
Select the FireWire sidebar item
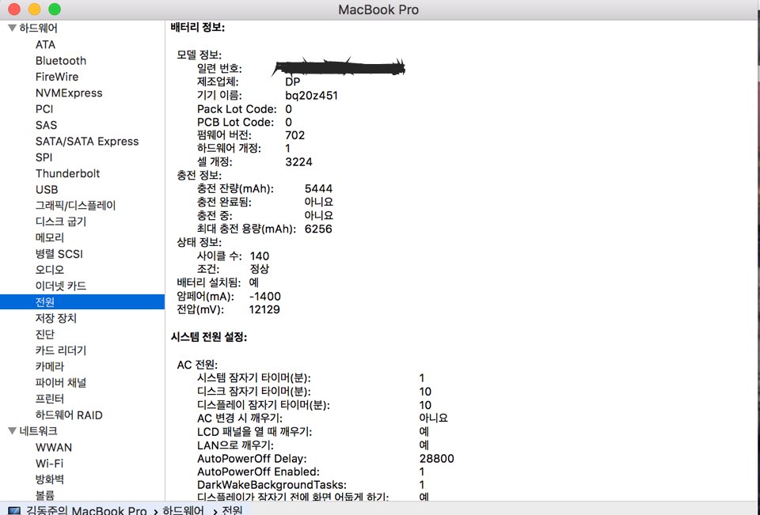click(x=57, y=77)
